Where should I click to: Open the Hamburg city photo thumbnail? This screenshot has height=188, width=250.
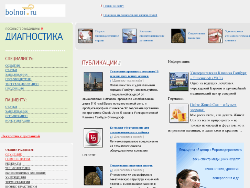(x=93, y=82)
